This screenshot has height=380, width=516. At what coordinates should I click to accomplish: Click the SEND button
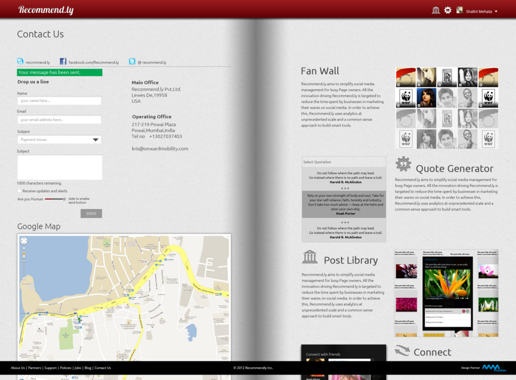tap(91, 214)
